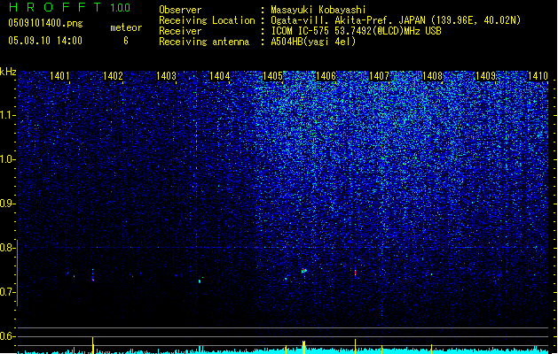
Task: Select the Ogata-vill. Akita-Pref. JAPAN location text
Action: (396, 20)
